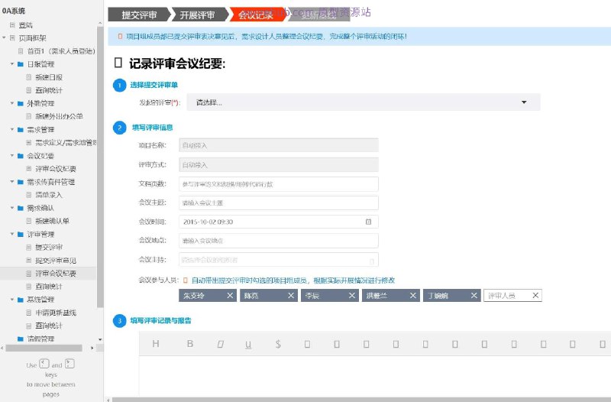Toggle Italic in the editor toolbar

220,344
